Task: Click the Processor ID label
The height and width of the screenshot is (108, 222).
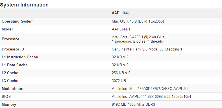Action: 13,49
